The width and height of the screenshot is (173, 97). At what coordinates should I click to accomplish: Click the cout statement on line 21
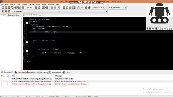click(62, 53)
